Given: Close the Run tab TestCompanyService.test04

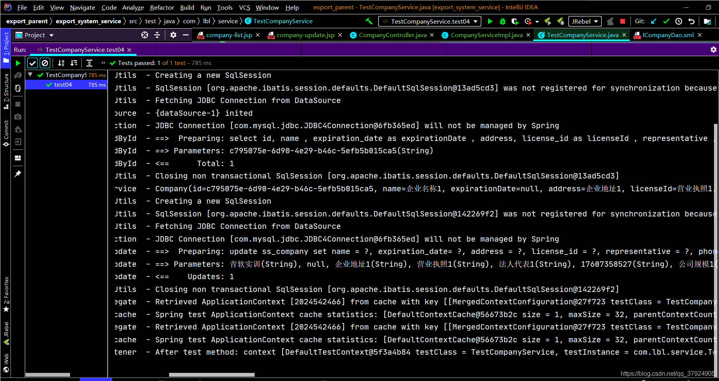Looking at the screenshot, I should tap(129, 50).
